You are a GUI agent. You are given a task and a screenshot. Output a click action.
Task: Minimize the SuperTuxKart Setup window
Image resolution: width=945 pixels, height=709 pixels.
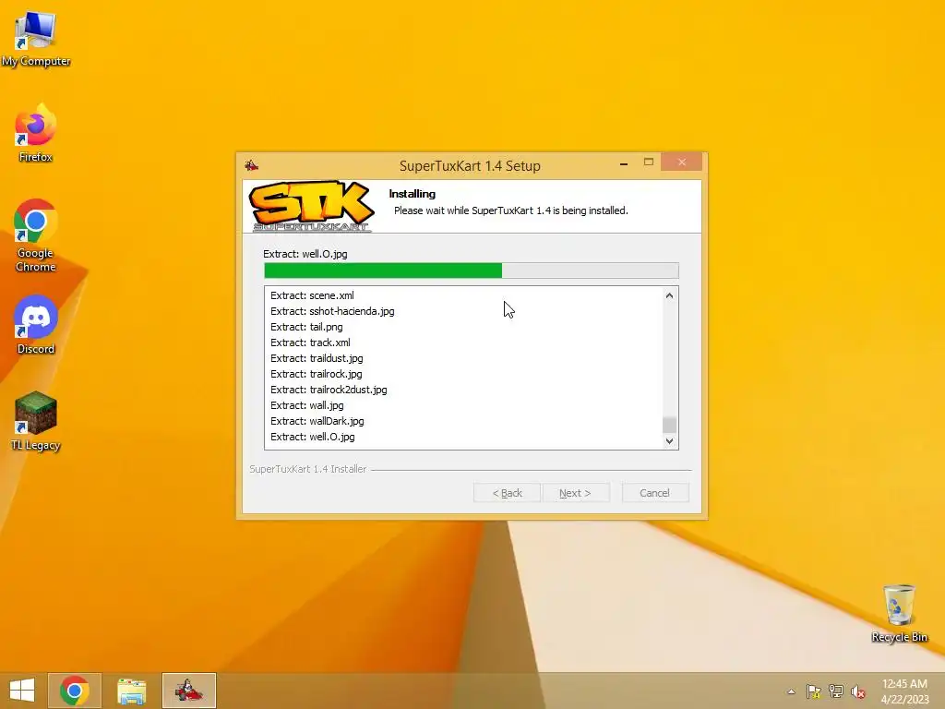point(624,162)
